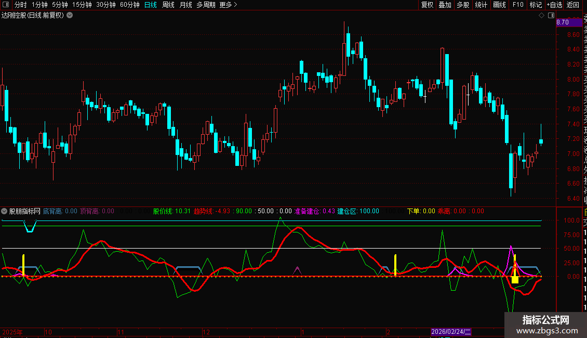Viewport: 587px width, 338px height.
Task: Click 返回 to go back
Action: [x=573, y=5]
